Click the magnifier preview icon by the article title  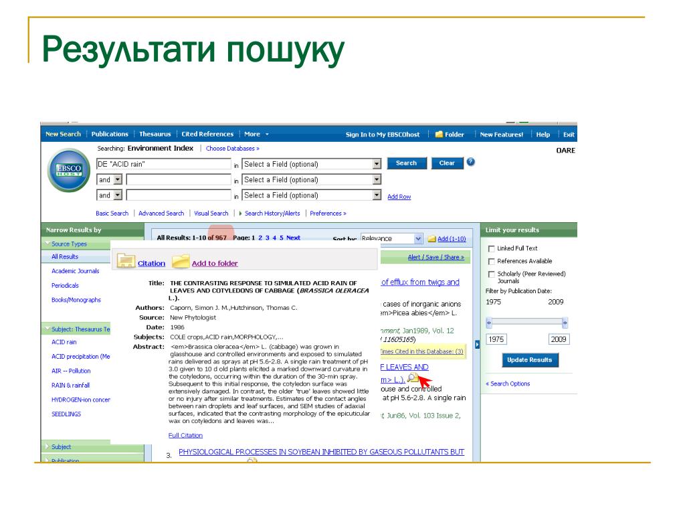pyautogui.click(x=412, y=377)
